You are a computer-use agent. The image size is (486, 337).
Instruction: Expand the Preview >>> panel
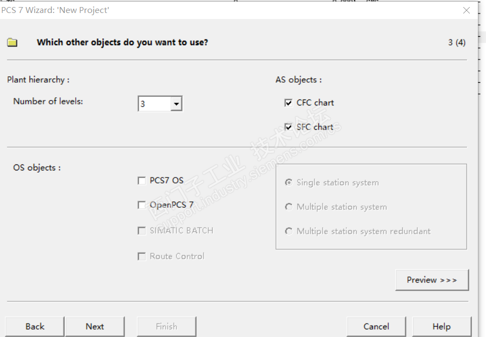[x=432, y=280]
